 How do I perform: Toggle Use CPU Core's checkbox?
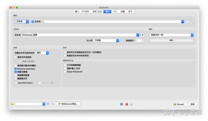16,83
